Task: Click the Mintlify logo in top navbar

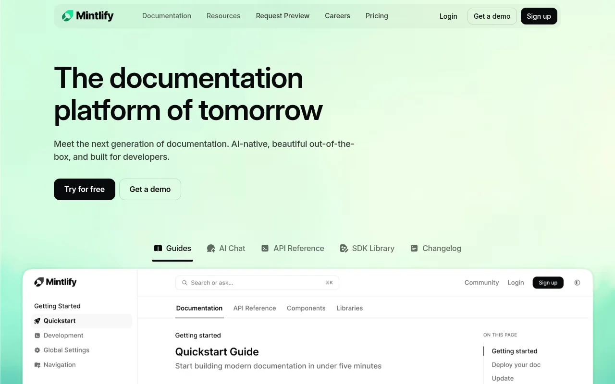Action: tap(87, 16)
